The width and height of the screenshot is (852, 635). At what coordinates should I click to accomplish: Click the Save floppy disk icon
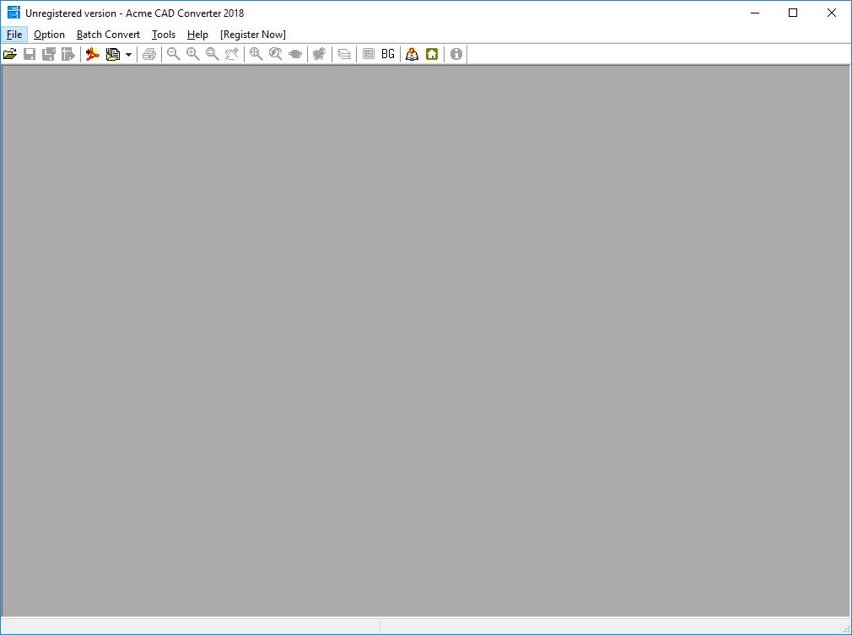30,54
